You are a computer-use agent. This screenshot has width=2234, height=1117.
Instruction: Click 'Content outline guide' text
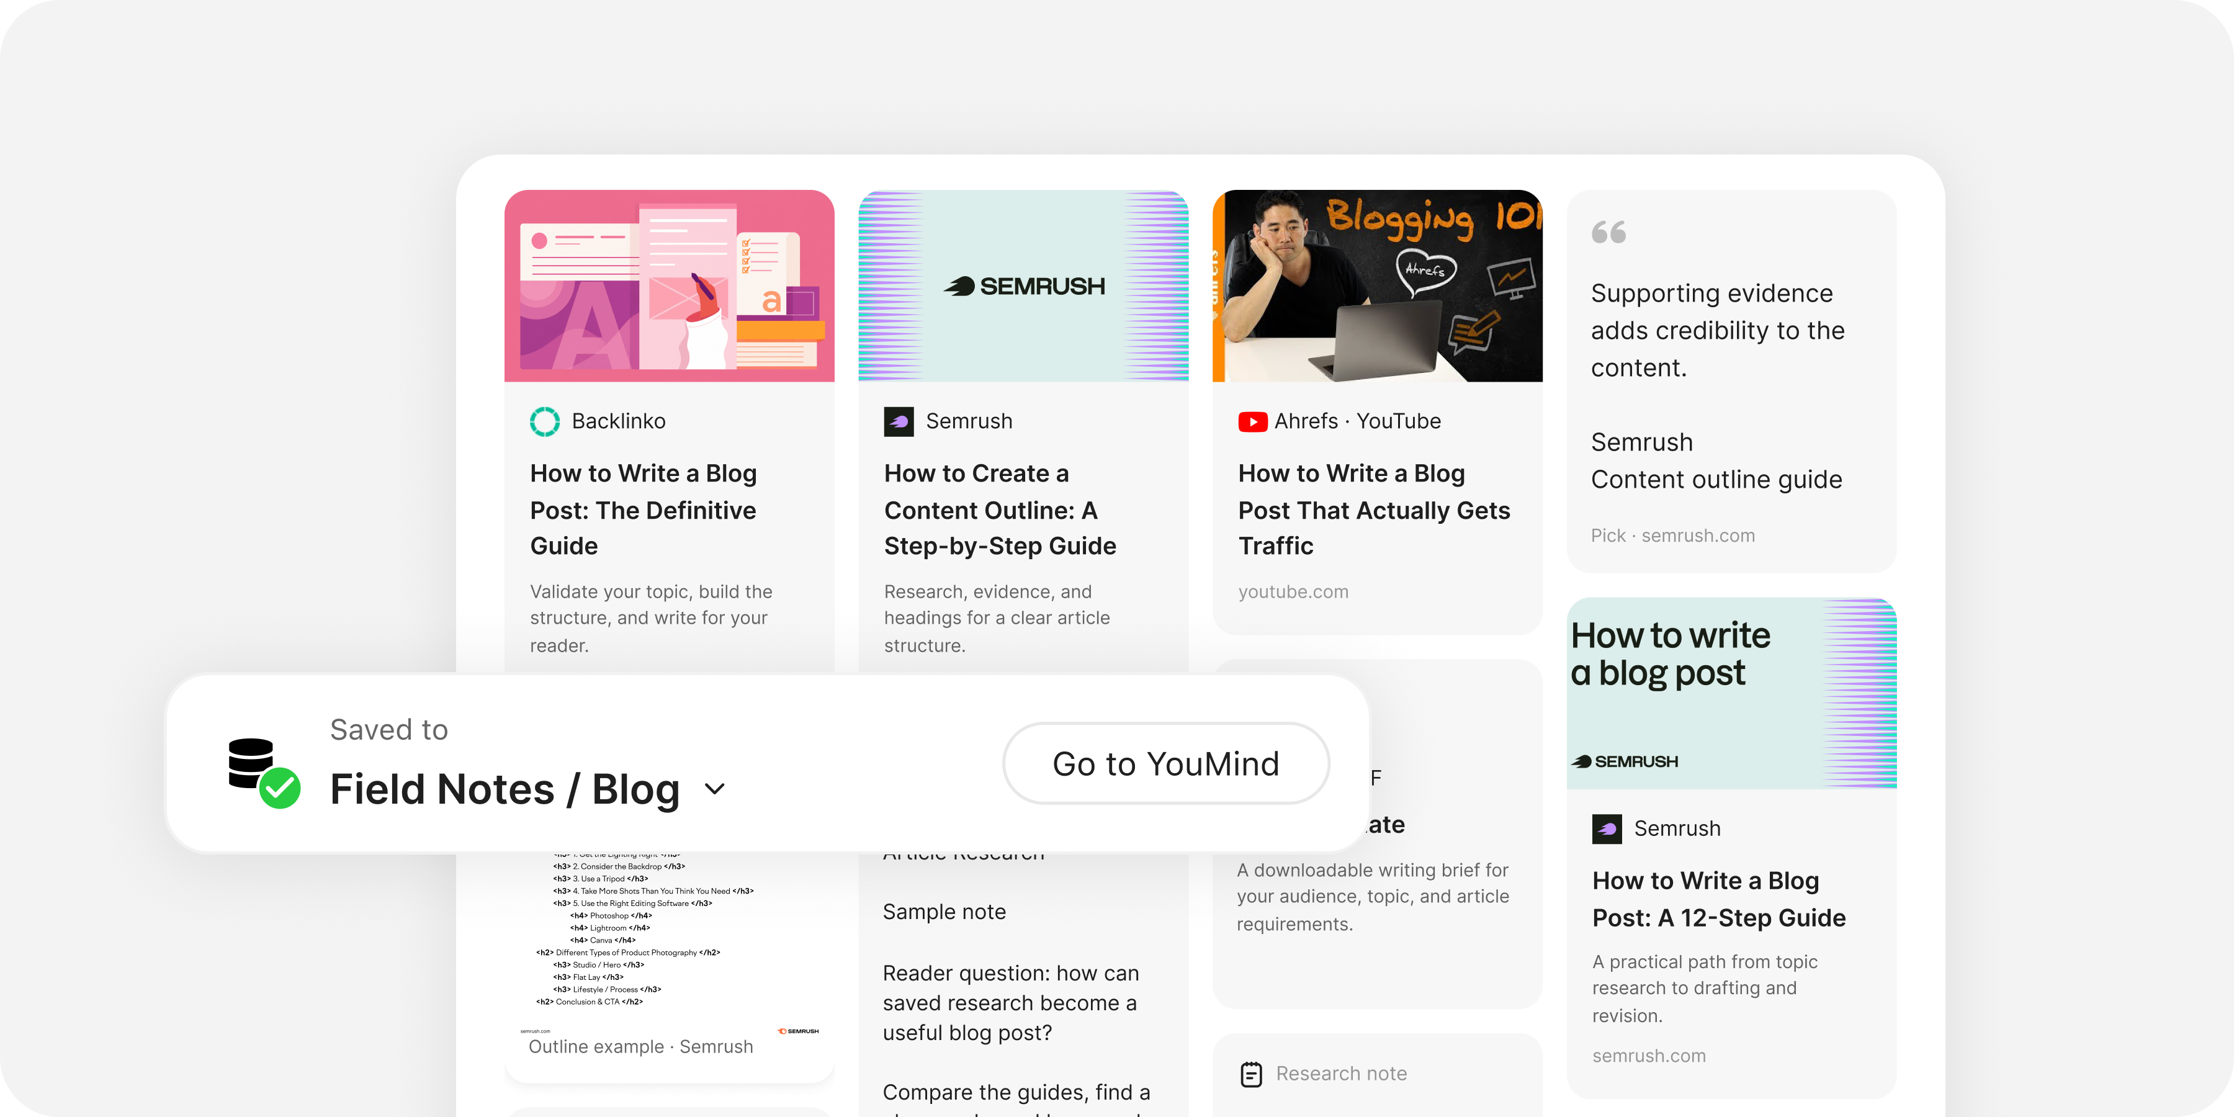tap(1716, 480)
